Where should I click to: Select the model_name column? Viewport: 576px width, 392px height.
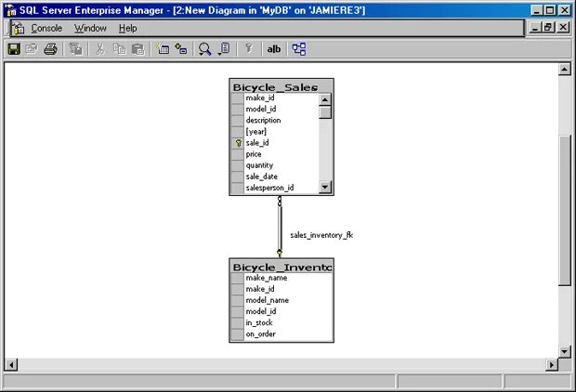click(x=268, y=300)
